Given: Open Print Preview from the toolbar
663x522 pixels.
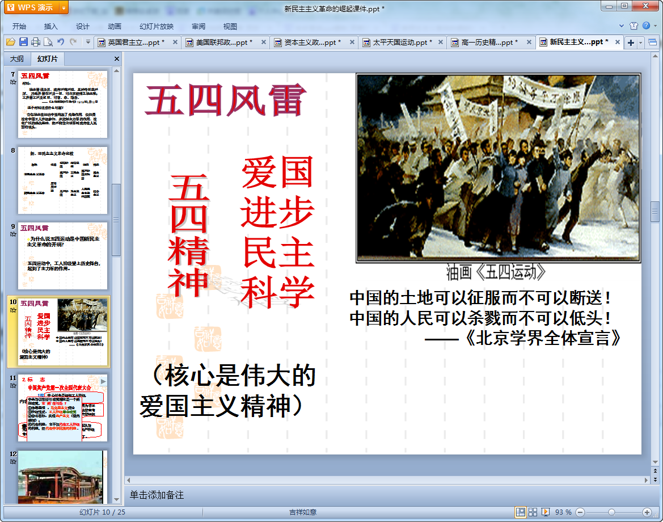Looking at the screenshot, I should 48,42.
